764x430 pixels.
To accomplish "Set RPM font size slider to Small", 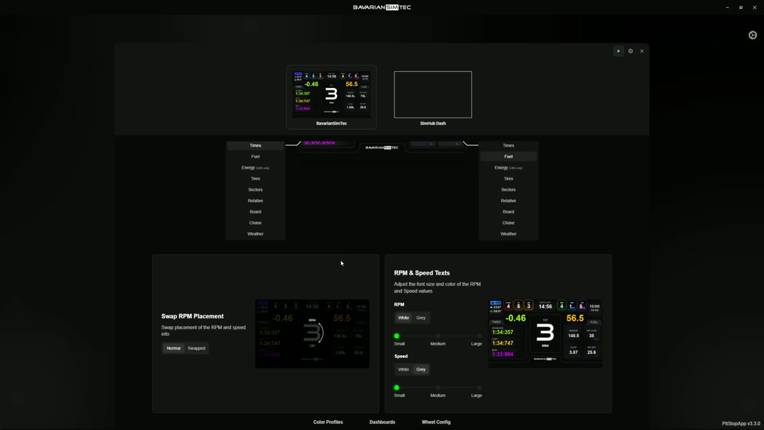I will click(397, 336).
